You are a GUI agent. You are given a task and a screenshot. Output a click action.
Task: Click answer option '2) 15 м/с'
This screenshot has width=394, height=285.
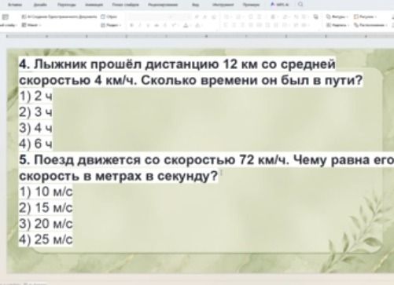pos(46,208)
